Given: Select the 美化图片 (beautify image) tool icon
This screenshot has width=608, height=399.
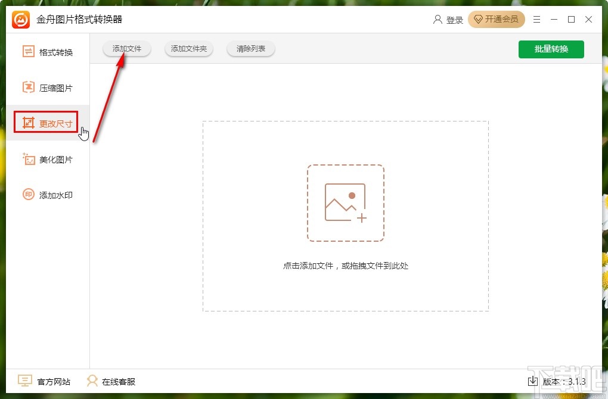Looking at the screenshot, I should tap(27, 159).
